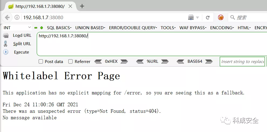Image resolution: width=267 pixels, height=132 pixels.
Task: Click the right arrow after 0xHEX
Action: pyautogui.click(x=124, y=61)
